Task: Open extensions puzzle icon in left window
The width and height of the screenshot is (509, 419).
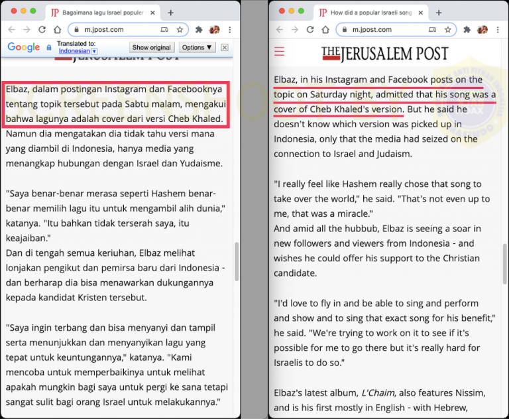Action: tap(199, 30)
